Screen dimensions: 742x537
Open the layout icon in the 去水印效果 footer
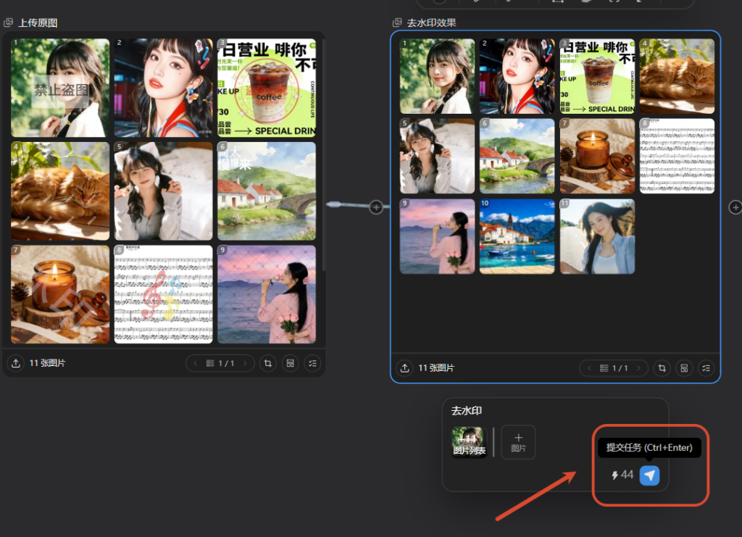[x=684, y=368]
